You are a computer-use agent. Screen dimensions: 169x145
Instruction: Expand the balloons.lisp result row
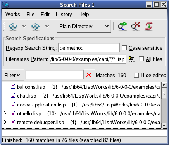[5, 87]
